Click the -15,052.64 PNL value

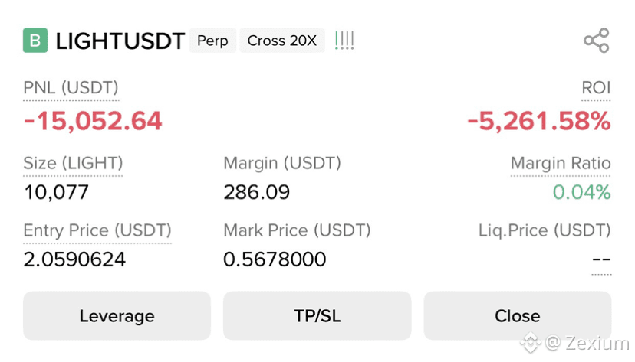point(93,121)
